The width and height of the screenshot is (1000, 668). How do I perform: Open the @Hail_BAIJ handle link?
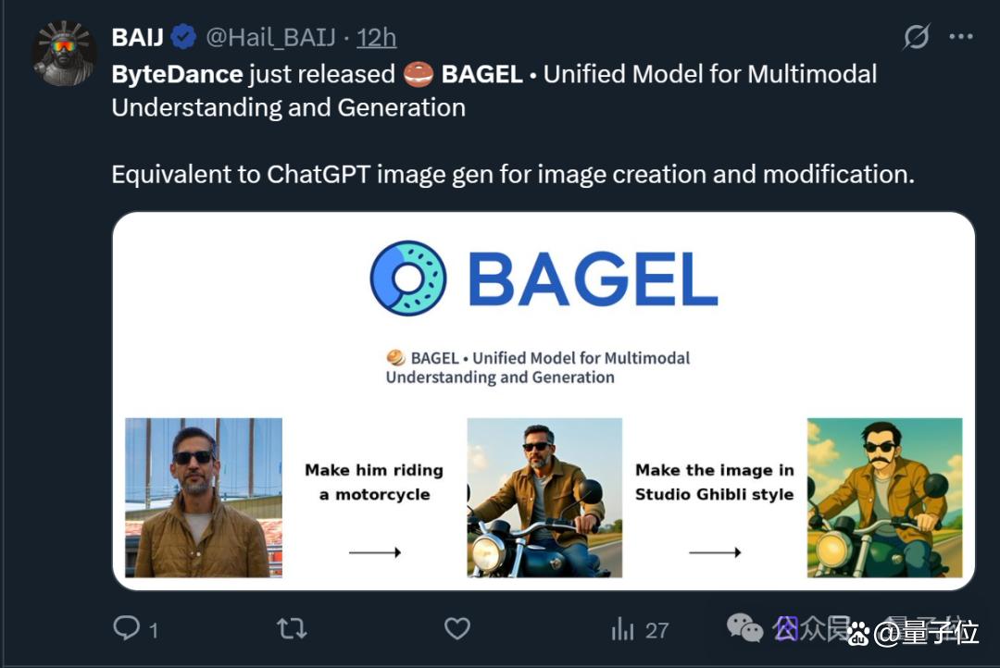point(270,38)
